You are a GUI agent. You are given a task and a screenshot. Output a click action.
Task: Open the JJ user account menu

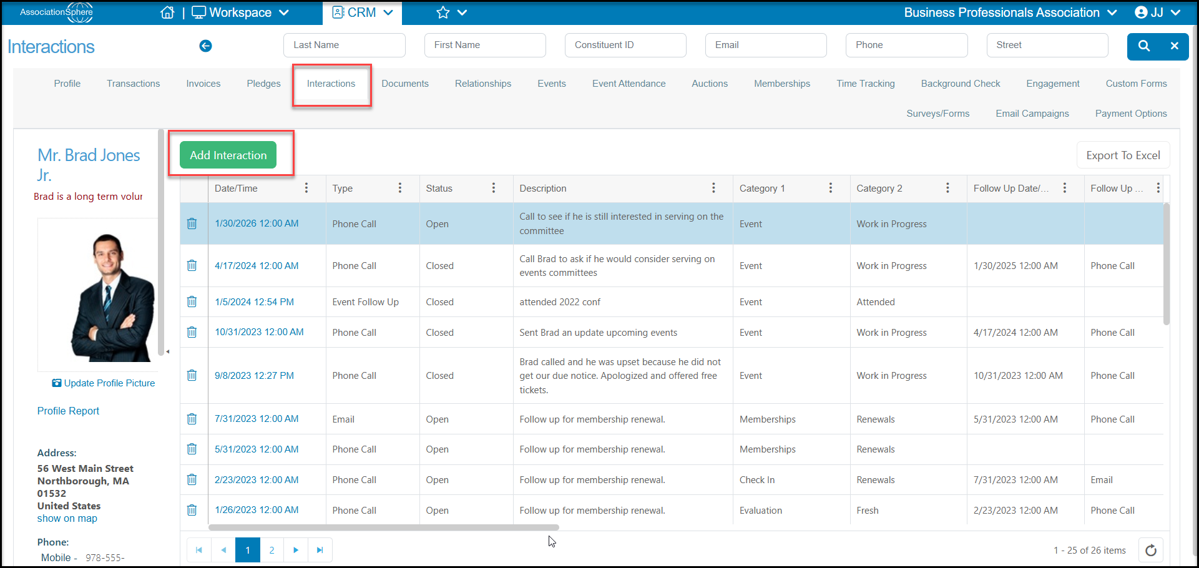point(1158,12)
